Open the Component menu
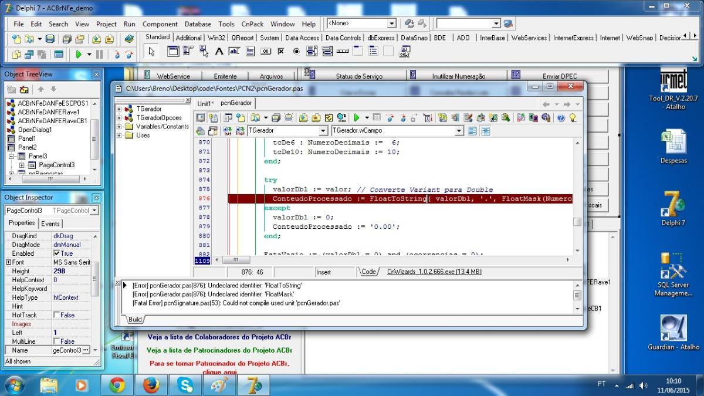This screenshot has width=704, height=396. [160, 24]
